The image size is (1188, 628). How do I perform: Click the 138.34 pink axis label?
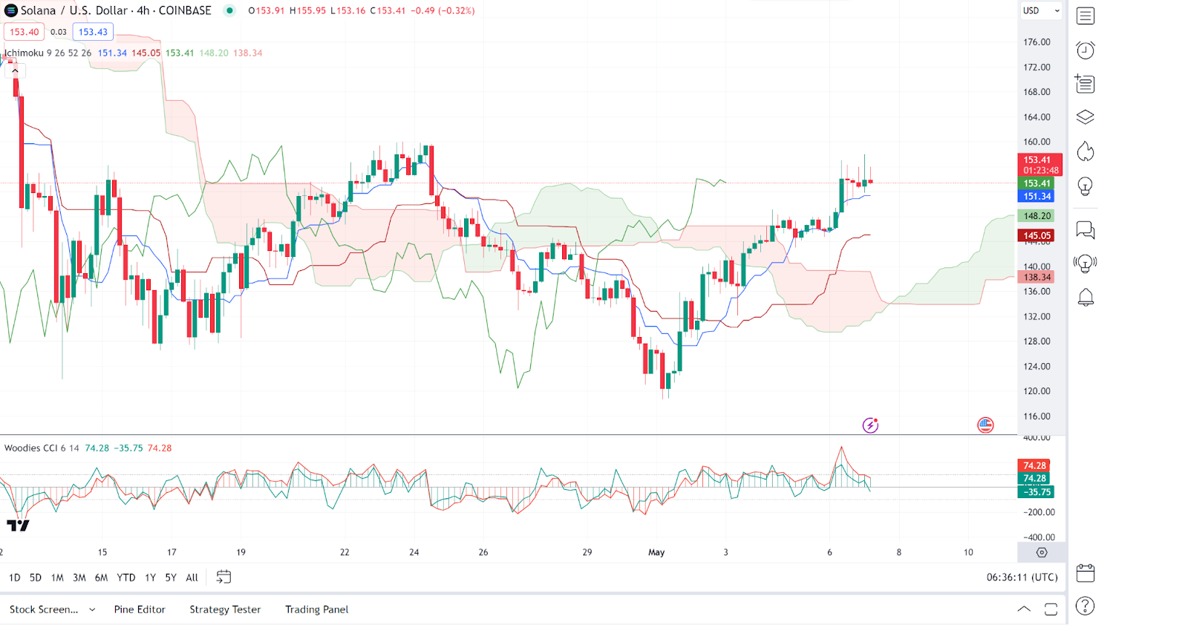pyautogui.click(x=1037, y=277)
